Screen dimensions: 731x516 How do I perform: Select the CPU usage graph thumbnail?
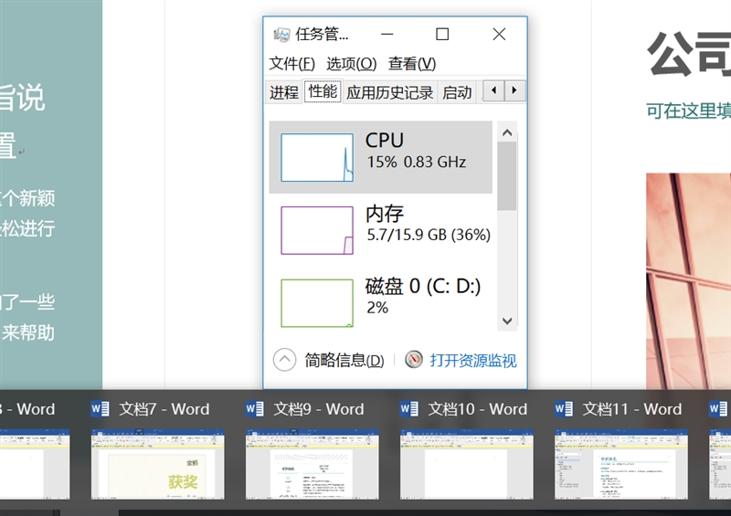[316, 157]
